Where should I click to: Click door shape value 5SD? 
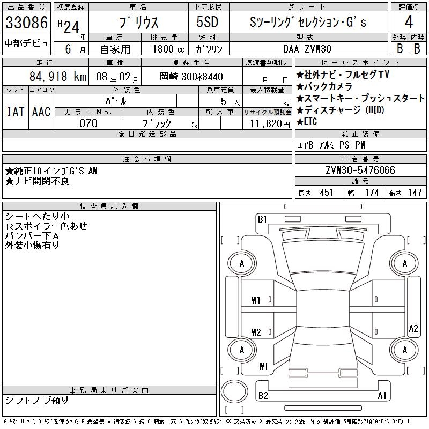[x=208, y=22]
